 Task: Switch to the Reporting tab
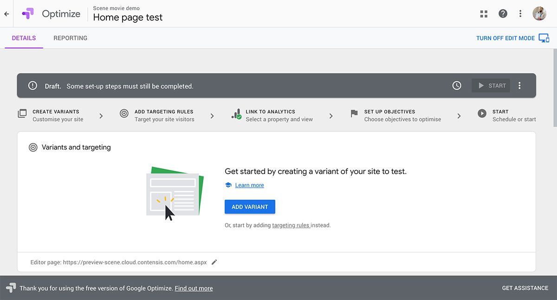point(71,38)
